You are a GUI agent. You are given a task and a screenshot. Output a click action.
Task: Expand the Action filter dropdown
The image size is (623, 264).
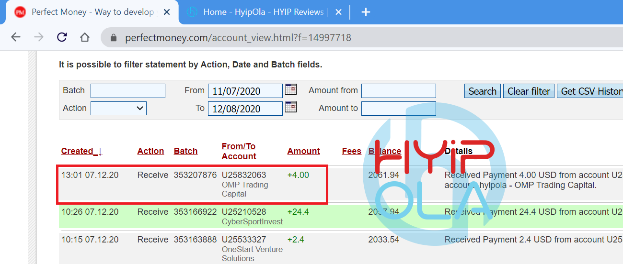[118, 109]
